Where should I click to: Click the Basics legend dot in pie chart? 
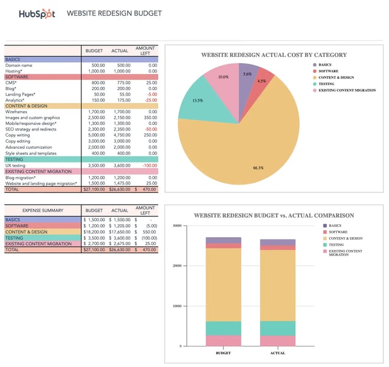tap(315, 64)
